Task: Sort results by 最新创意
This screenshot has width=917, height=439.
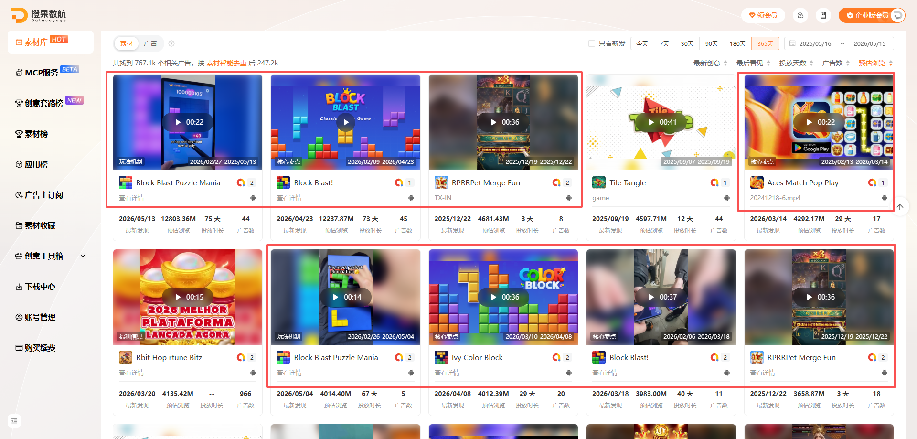Action: tap(710, 63)
